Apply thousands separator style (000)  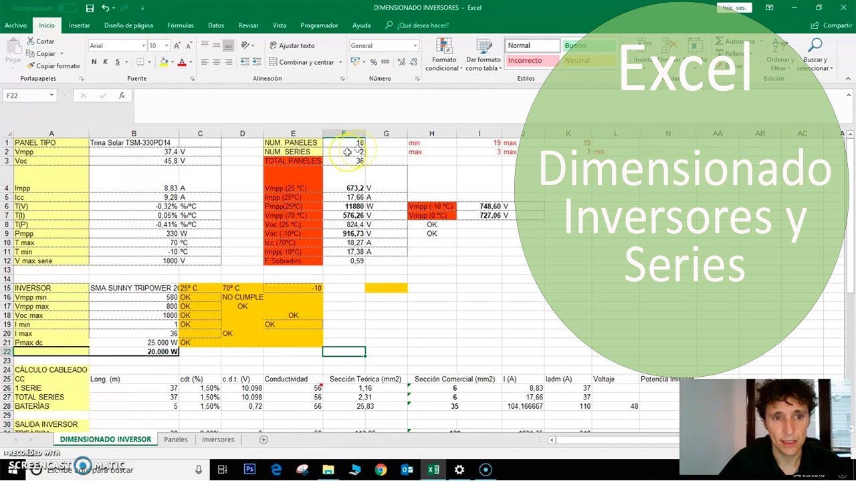[385, 62]
